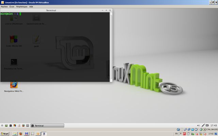
Task: Click the FR language indicator
Action: pyautogui.click(x=176, y=134)
